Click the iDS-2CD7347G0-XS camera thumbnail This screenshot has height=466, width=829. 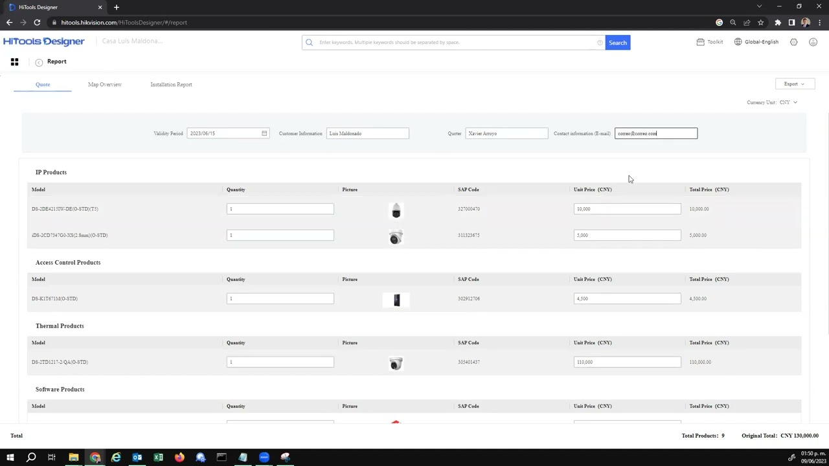(396, 237)
